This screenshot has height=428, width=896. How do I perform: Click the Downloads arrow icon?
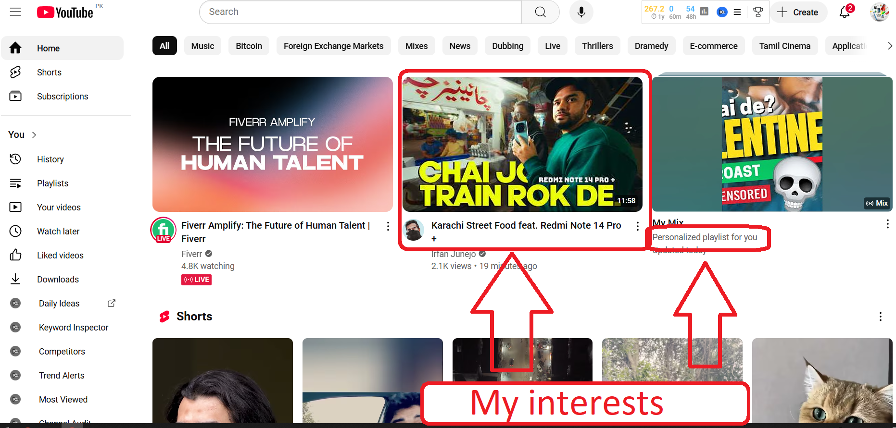point(15,279)
